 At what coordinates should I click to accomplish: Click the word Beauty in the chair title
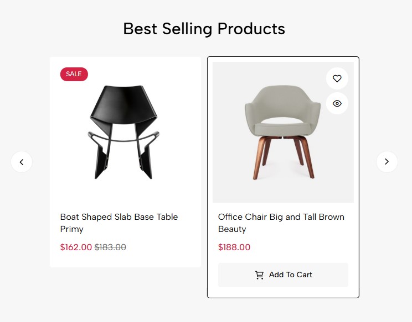pyautogui.click(x=232, y=229)
